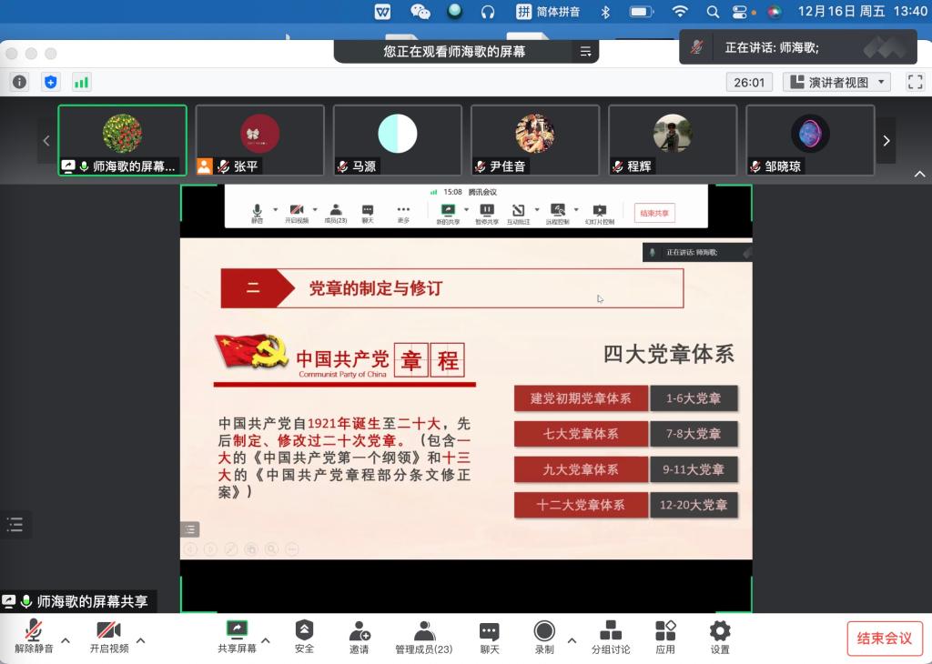
Task: Open the screen-sharing options menu button
Action: tap(585, 52)
